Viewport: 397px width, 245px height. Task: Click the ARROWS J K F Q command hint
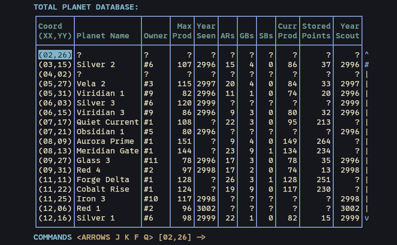(115, 237)
